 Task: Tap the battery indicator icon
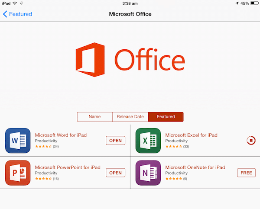[x=254, y=3]
